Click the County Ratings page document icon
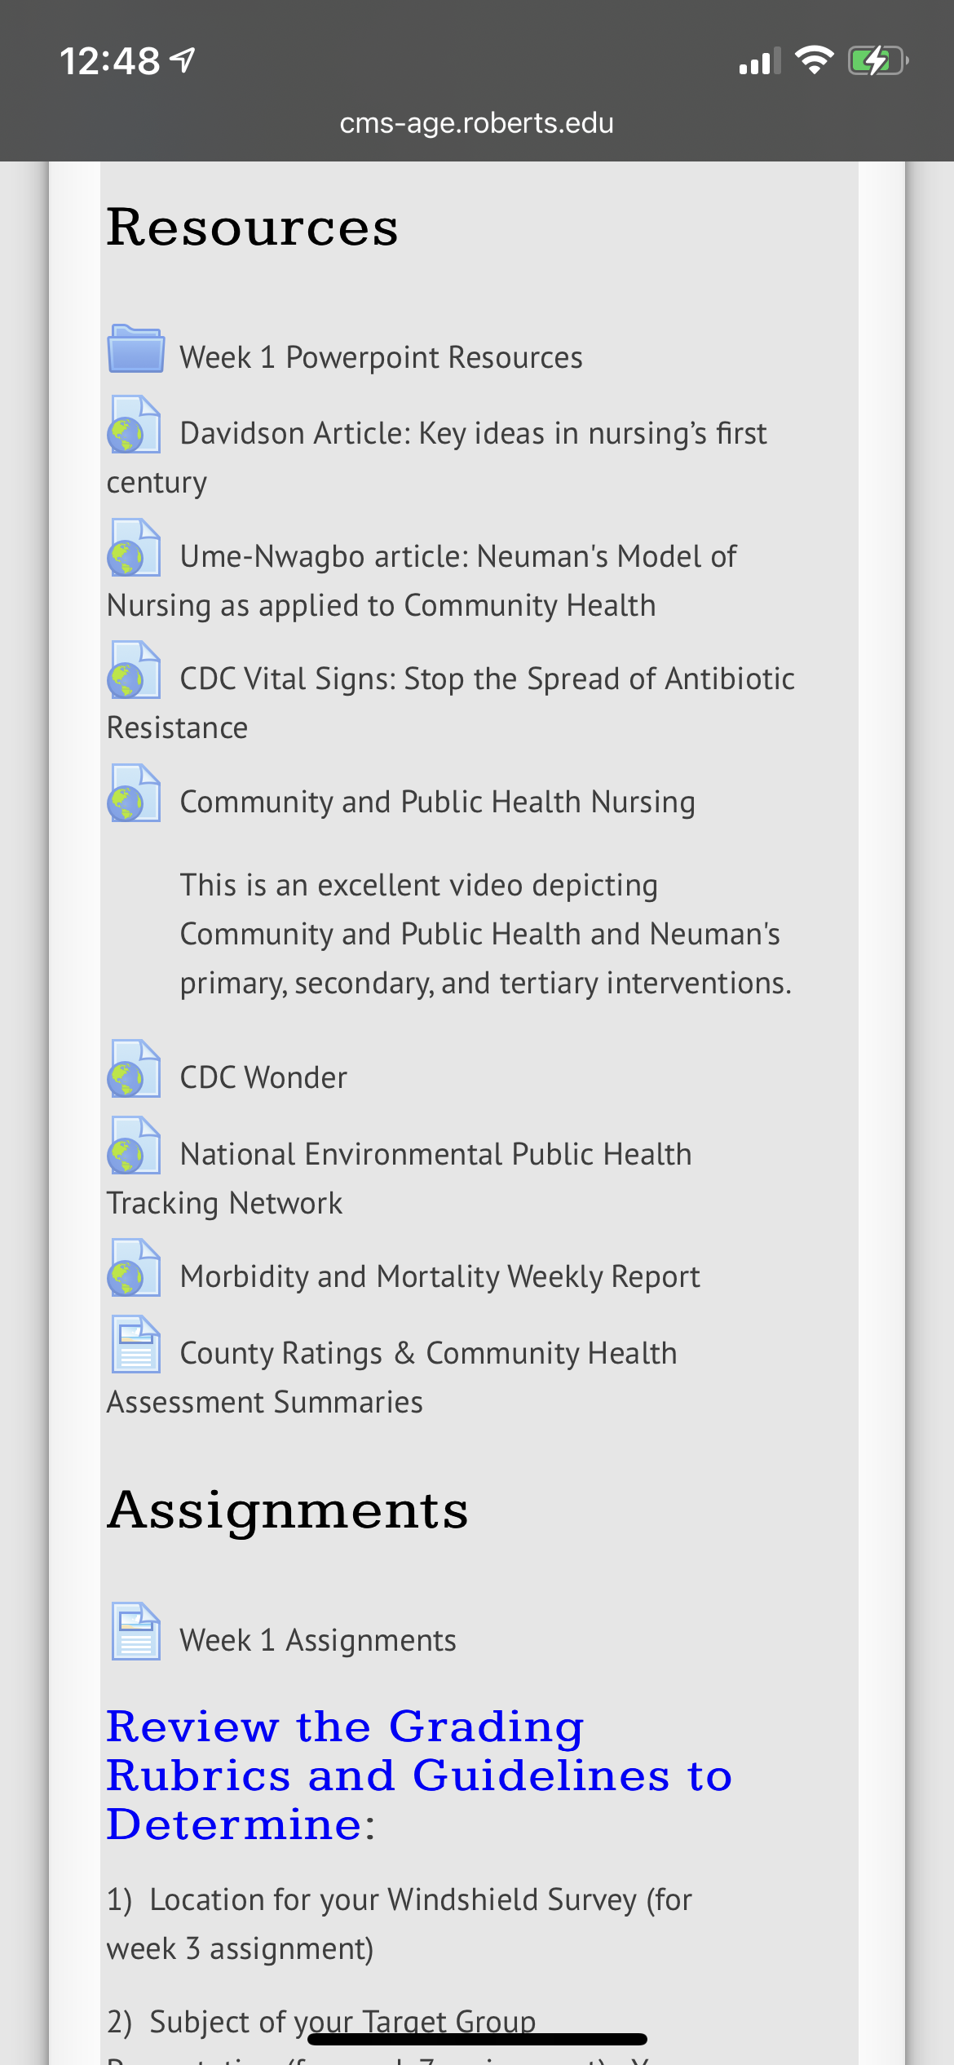This screenshot has width=954, height=2065. coord(136,1344)
